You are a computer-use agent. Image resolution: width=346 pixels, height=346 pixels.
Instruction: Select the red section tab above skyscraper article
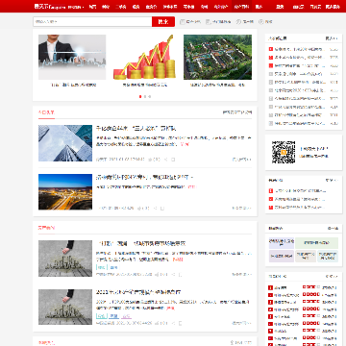[x=46, y=112]
